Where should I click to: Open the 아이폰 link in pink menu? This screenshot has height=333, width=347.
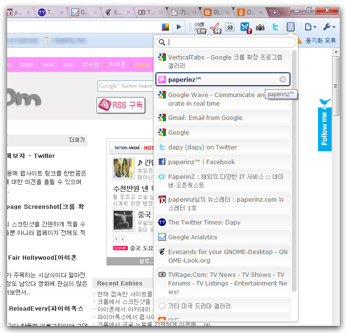(117, 64)
